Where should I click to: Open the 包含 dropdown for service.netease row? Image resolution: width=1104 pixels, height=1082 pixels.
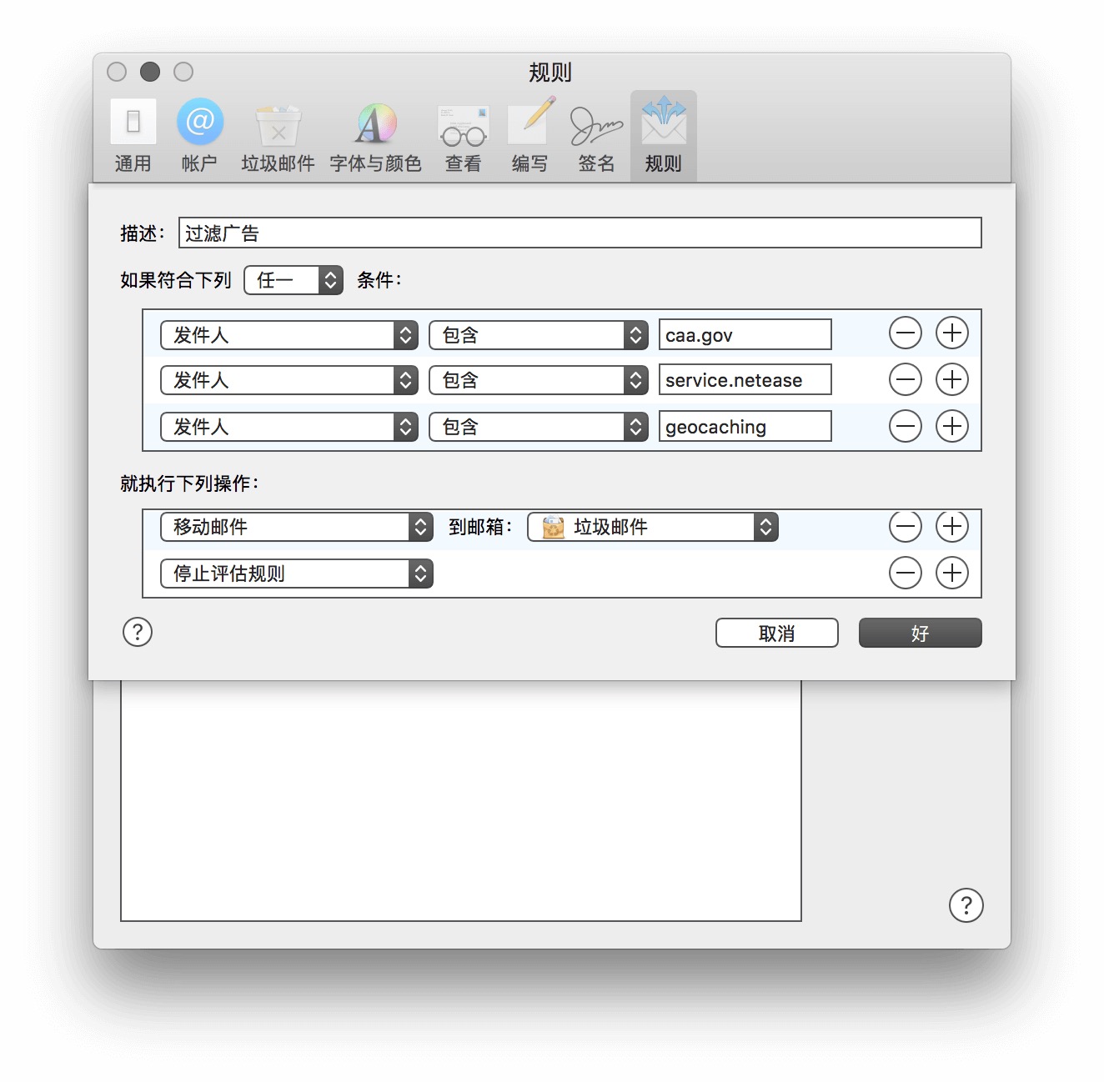(539, 380)
